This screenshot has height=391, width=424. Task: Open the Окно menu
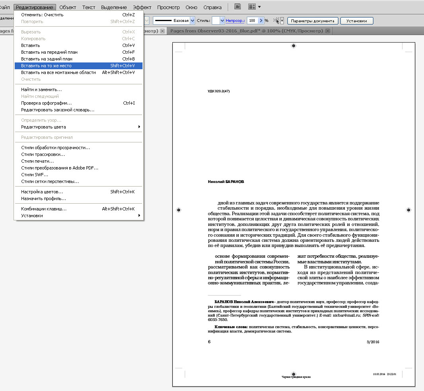pyautogui.click(x=191, y=7)
